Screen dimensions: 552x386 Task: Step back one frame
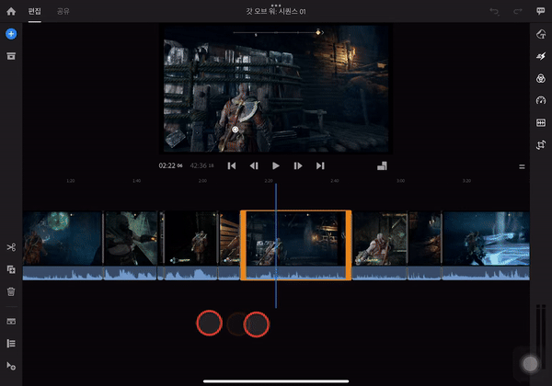click(254, 166)
